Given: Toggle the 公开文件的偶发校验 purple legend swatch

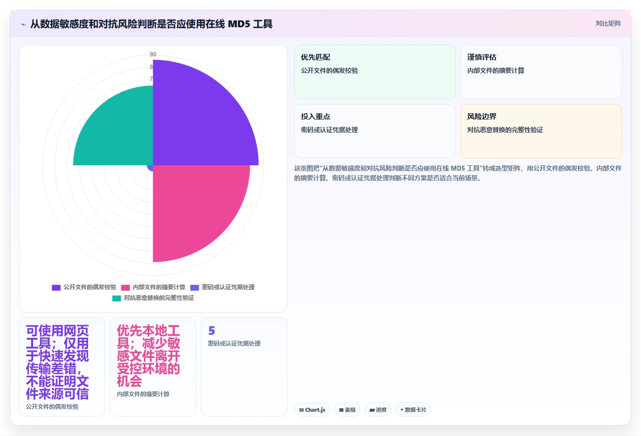Looking at the screenshot, I should [x=56, y=287].
